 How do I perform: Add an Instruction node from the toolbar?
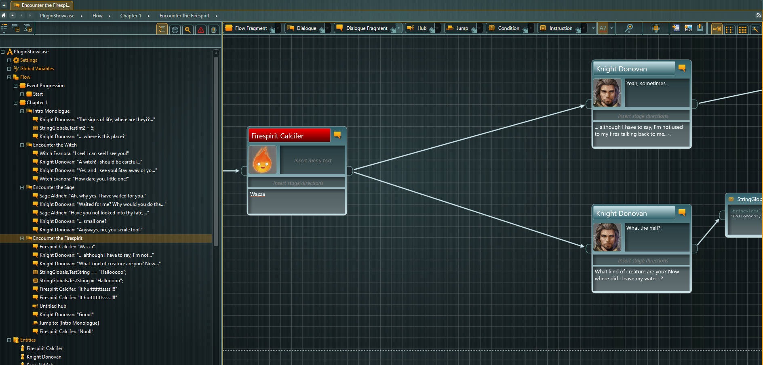point(560,28)
